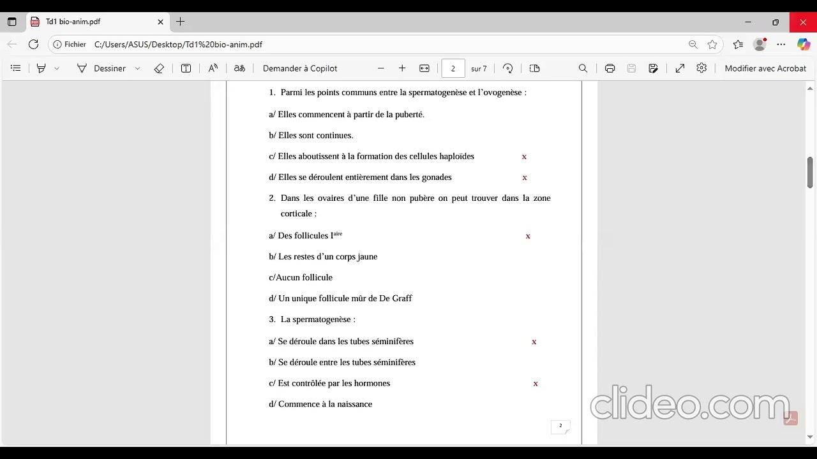The image size is (817, 459).
Task: Click 'c/ Est contrôlée par les hormones'
Action: pos(329,383)
